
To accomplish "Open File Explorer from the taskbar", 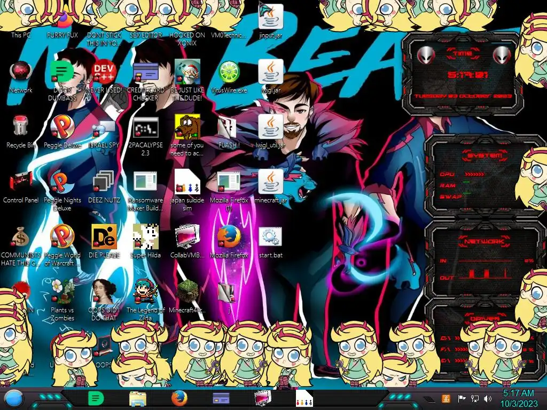I will click(x=138, y=398).
